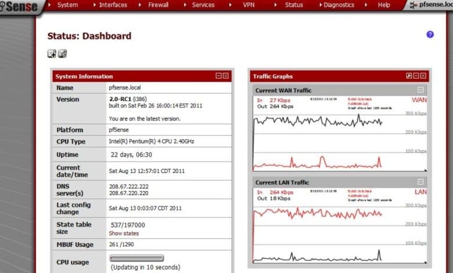Collapse the Current LAN Traffic graph
This screenshot has height=273, width=453.
[x=420, y=182]
